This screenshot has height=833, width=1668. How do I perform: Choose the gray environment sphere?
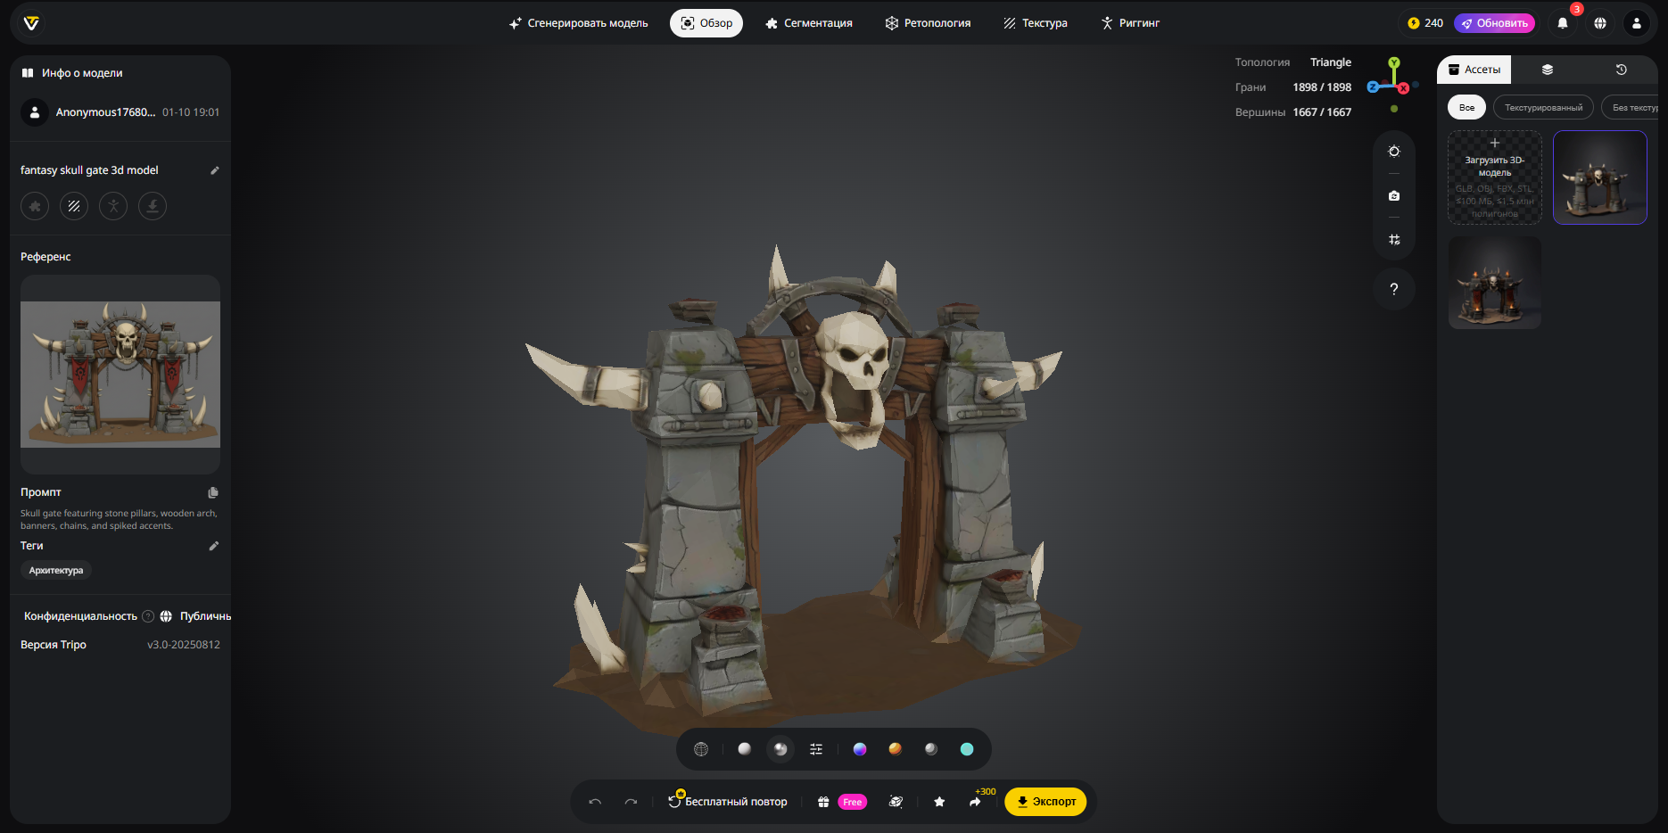(931, 749)
